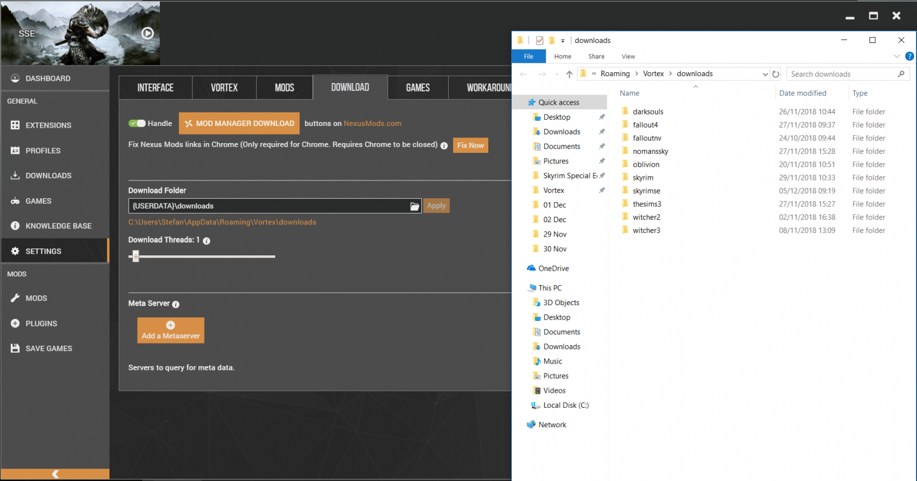
Task: Open the Dashboard page in Vortex sidebar
Action: (54, 78)
